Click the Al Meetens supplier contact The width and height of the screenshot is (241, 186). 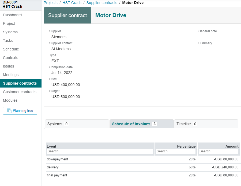click(x=61, y=49)
